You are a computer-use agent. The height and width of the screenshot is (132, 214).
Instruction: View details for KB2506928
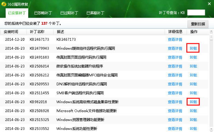point(175,111)
